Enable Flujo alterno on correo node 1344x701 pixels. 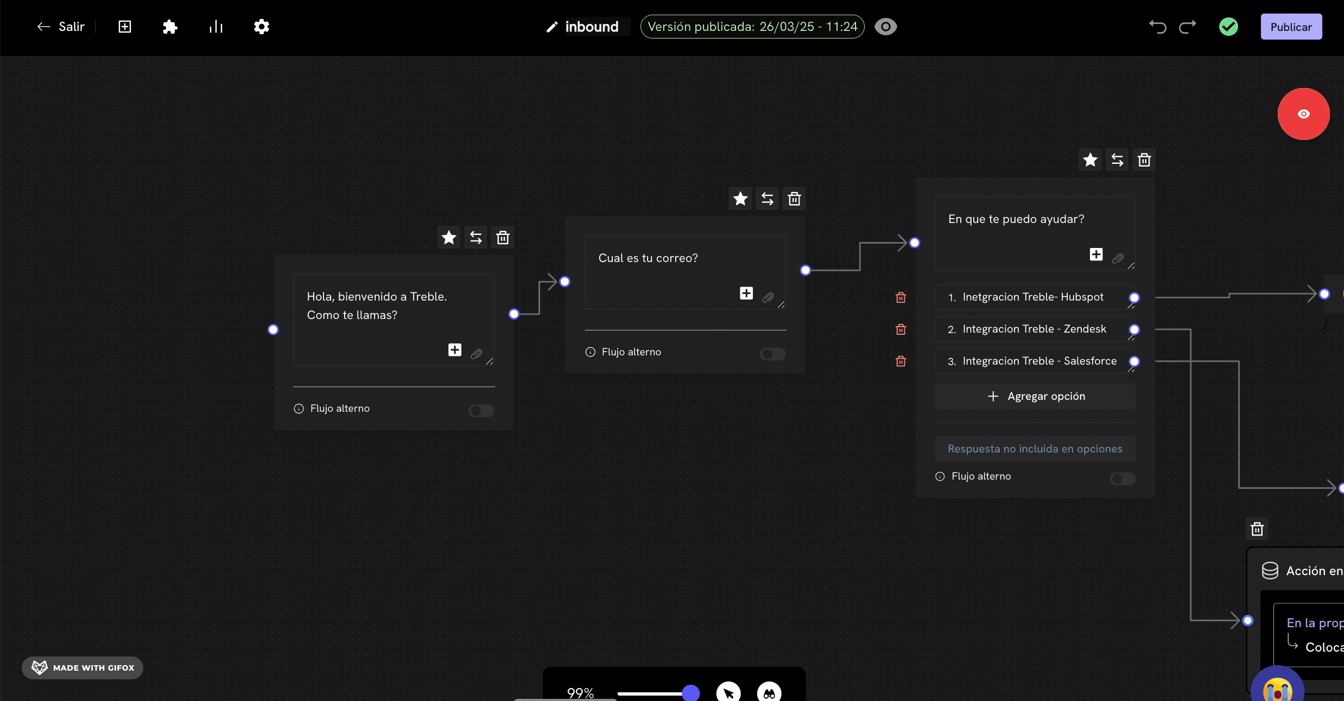tap(772, 354)
